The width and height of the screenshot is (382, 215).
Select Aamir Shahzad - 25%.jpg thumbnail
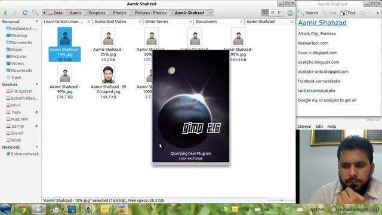click(x=108, y=37)
